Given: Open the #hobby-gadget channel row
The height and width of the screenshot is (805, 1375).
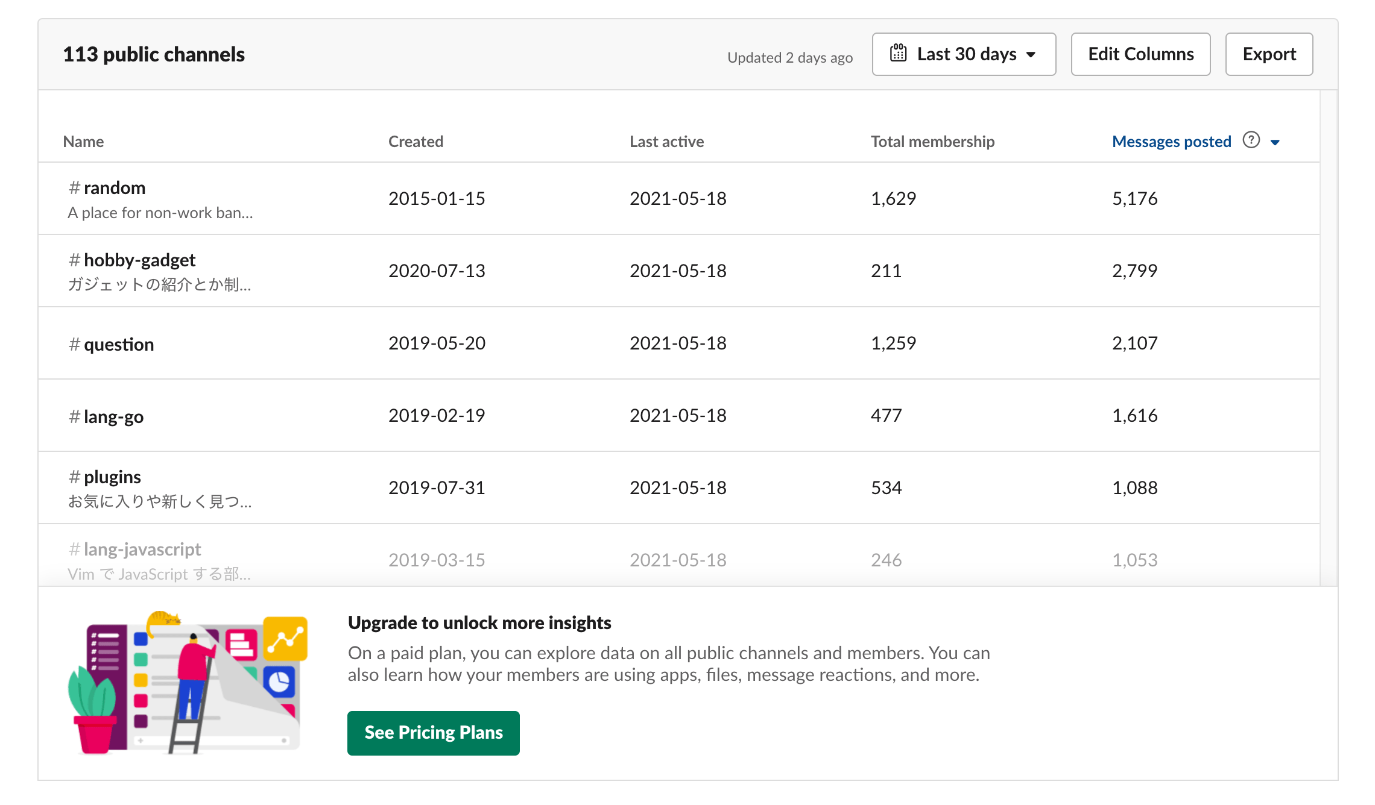Looking at the screenshot, I should click(x=139, y=260).
